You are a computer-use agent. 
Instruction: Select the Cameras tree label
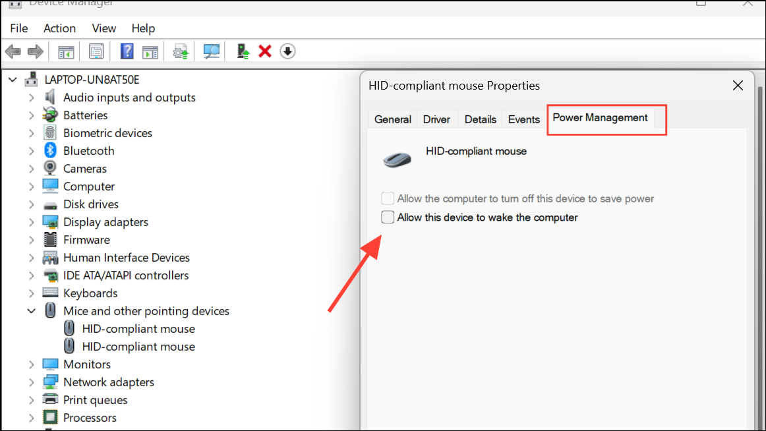pos(85,169)
